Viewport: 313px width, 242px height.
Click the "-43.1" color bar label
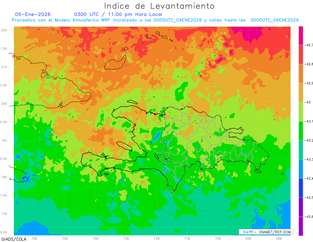tap(309, 121)
